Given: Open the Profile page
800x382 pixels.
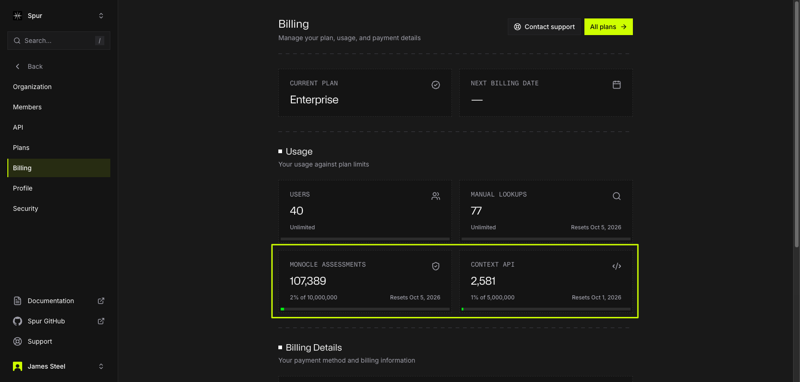Looking at the screenshot, I should click(59, 188).
